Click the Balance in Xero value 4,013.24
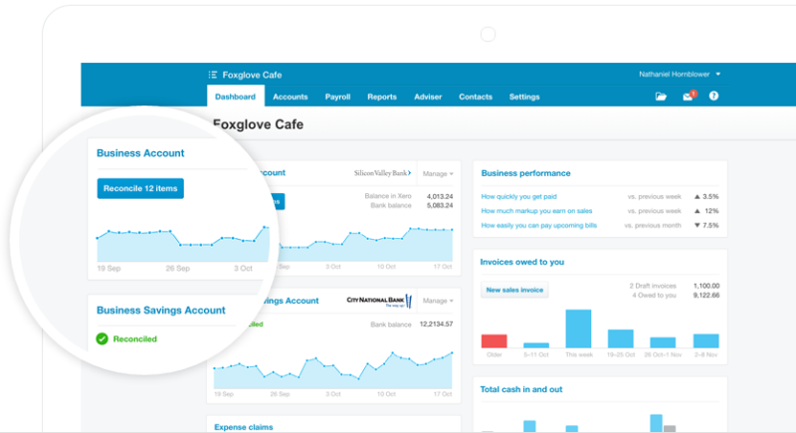Image resolution: width=796 pixels, height=433 pixels. 440,196
